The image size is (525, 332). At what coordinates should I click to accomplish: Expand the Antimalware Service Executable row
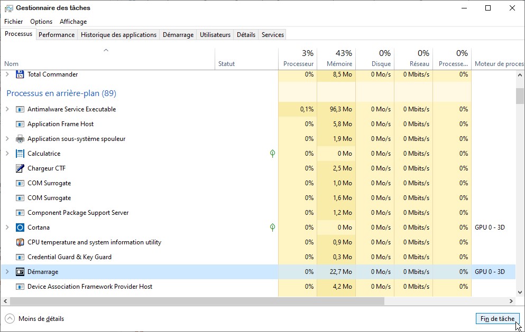click(x=7, y=109)
